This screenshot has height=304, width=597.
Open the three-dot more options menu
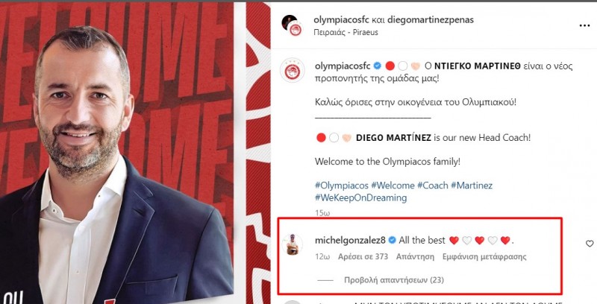coord(584,25)
